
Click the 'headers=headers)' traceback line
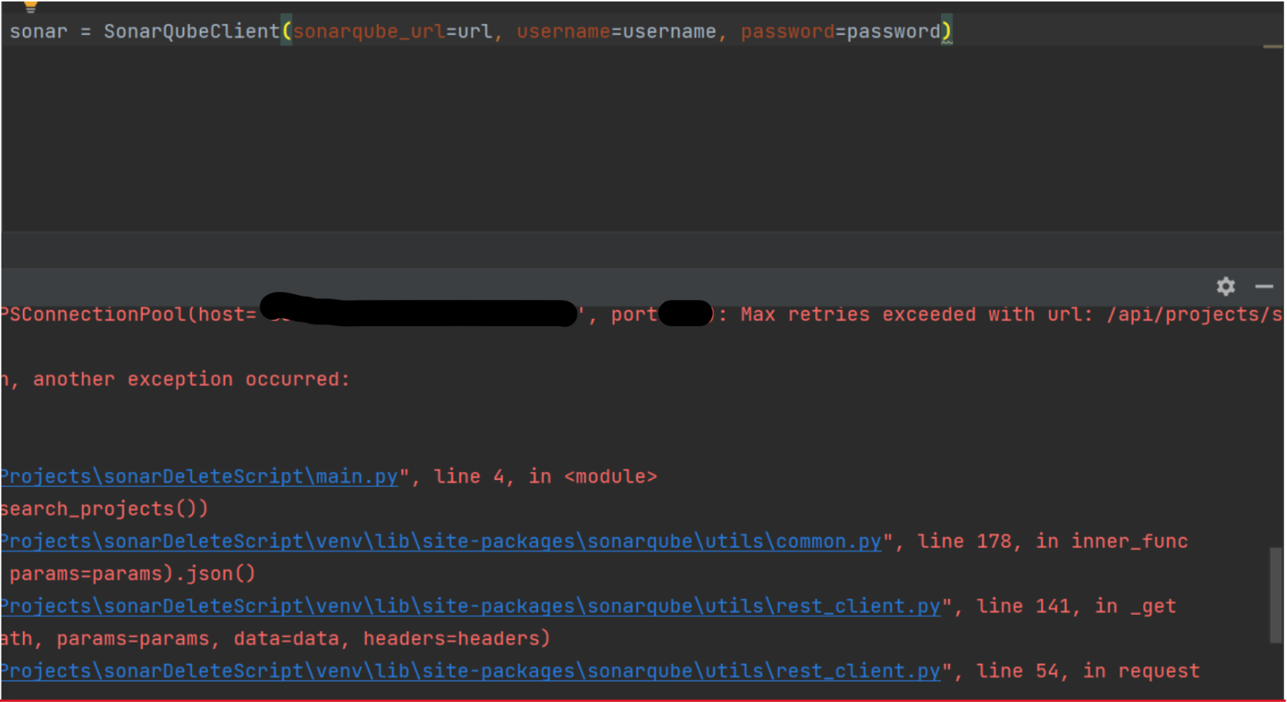[456, 639]
